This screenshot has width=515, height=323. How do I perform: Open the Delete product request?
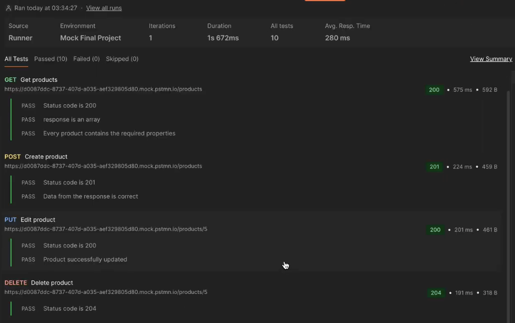(52, 282)
